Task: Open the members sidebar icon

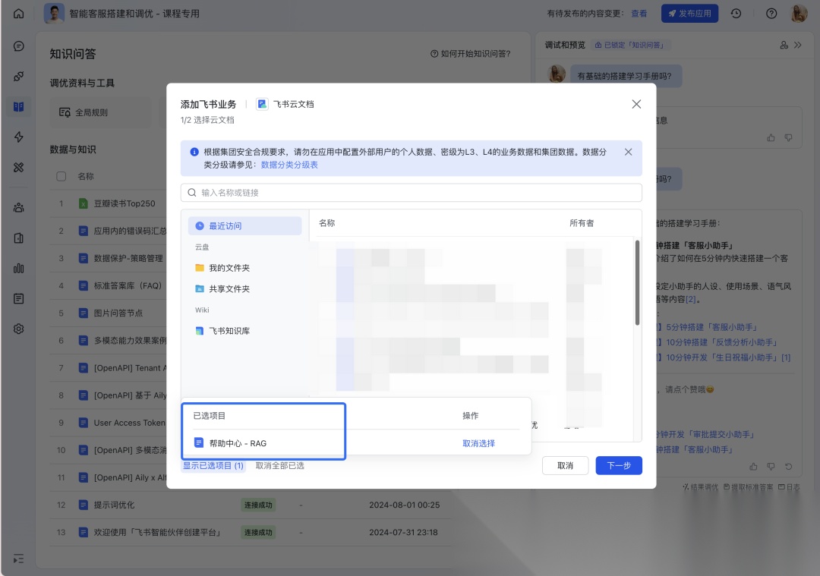Action: tap(19, 207)
